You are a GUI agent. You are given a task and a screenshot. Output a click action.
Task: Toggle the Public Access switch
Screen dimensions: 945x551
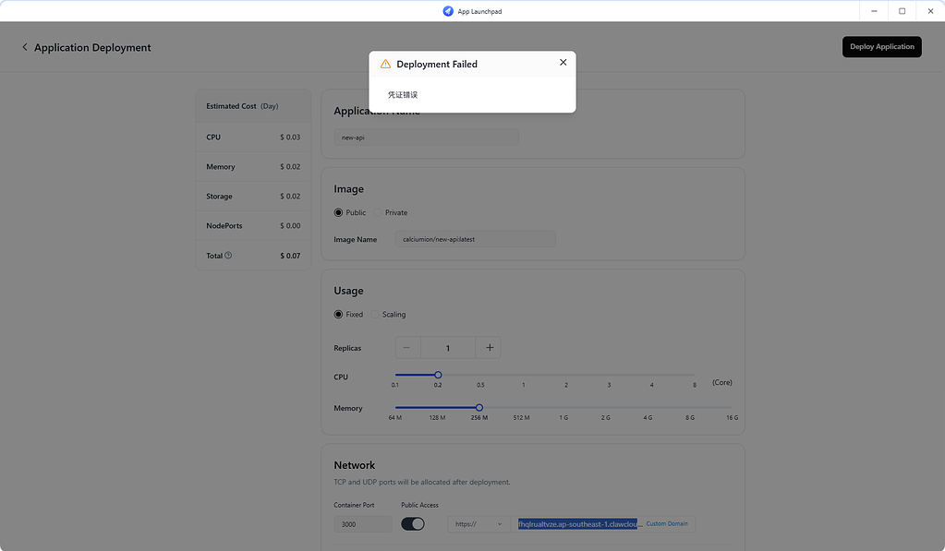pyautogui.click(x=413, y=524)
